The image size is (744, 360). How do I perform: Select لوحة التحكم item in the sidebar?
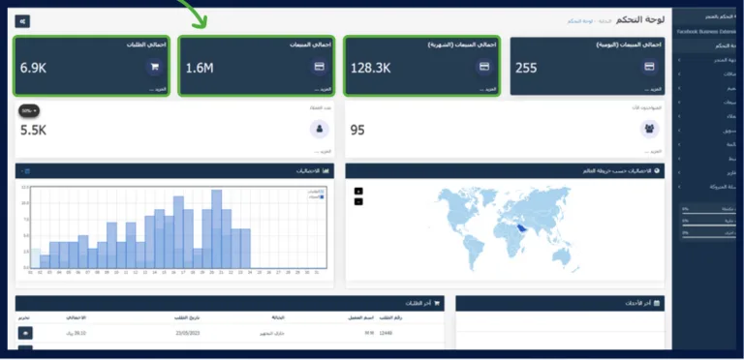coord(705,45)
